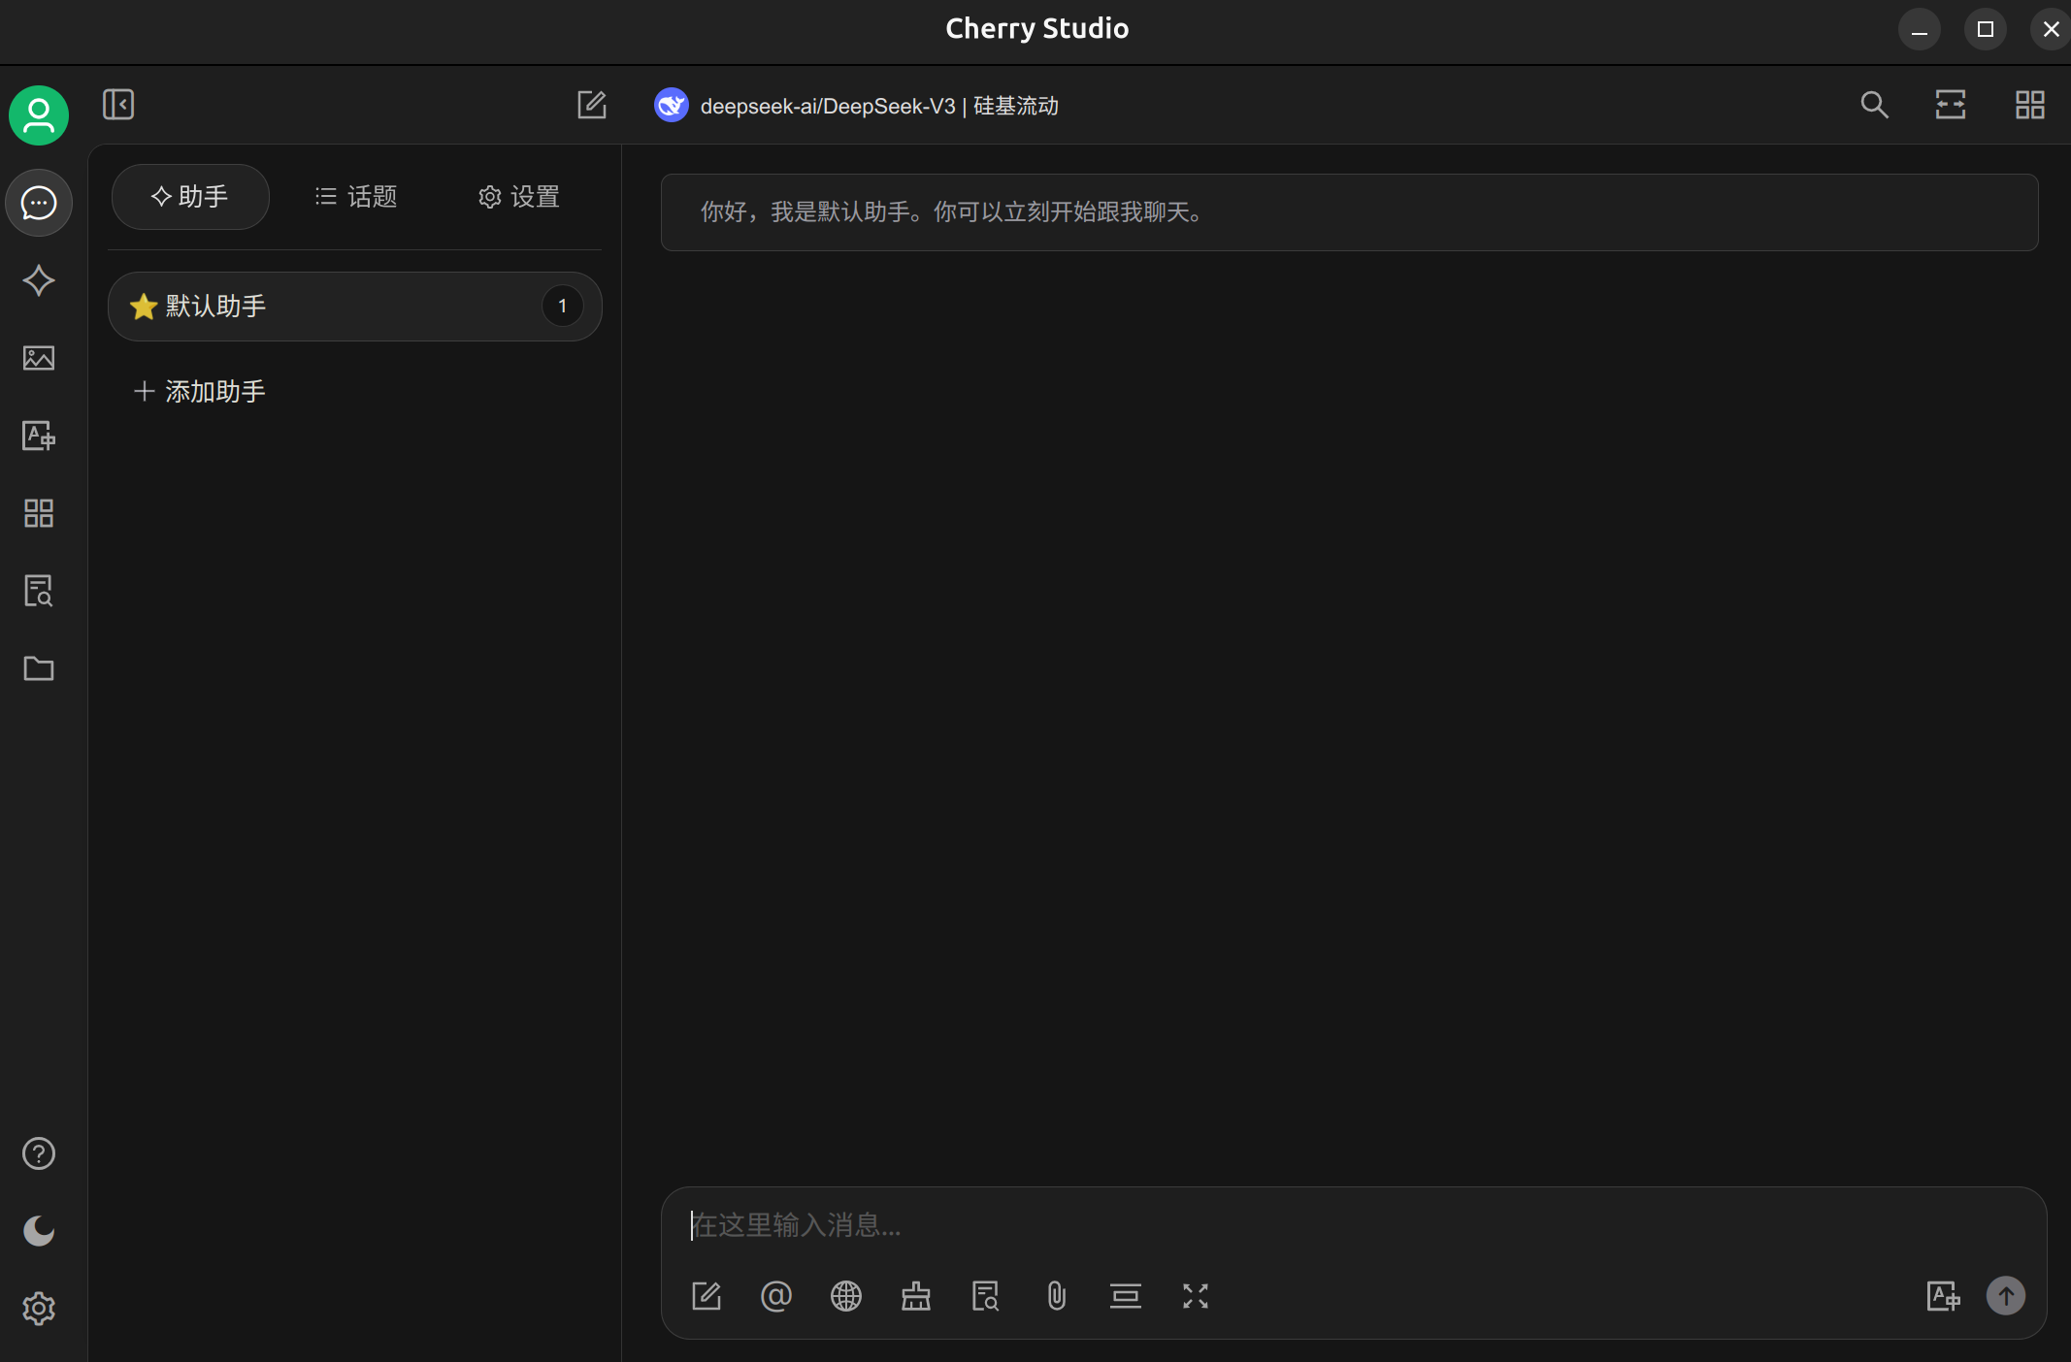
Task: Open the mini apps grid in sidebar
Action: [x=39, y=513]
